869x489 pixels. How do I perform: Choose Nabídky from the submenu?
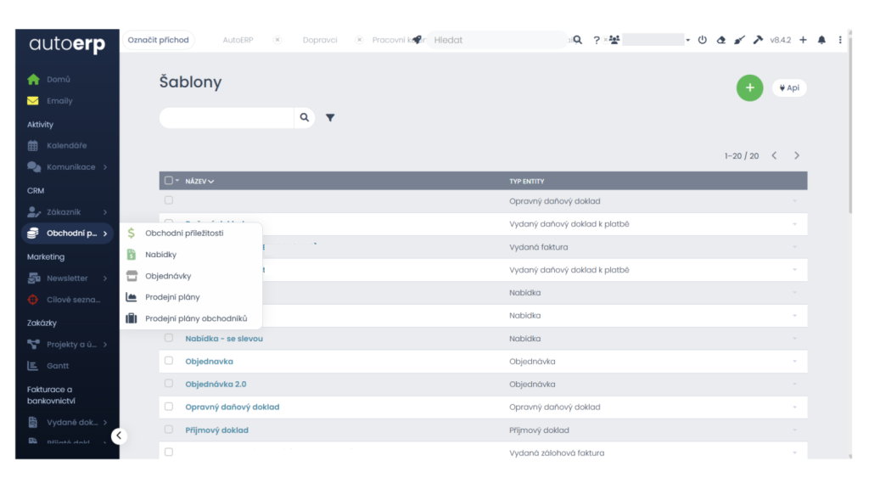tap(161, 255)
